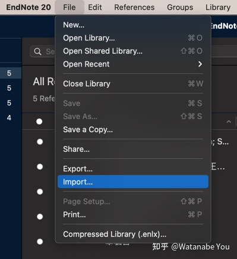
Task: Select Open Shared Library... entry
Action: [x=133, y=51]
